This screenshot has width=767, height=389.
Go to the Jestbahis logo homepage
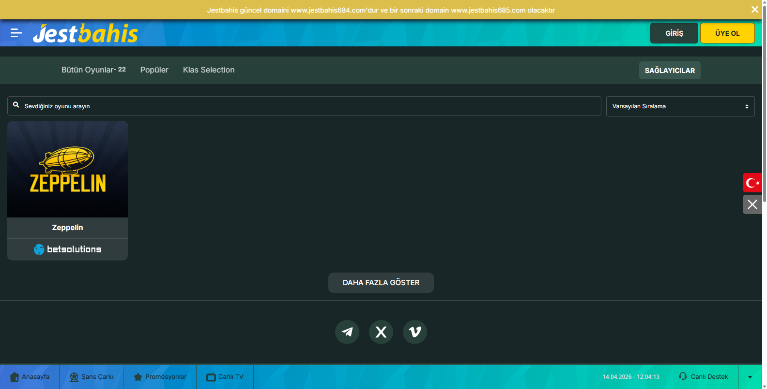tap(85, 33)
